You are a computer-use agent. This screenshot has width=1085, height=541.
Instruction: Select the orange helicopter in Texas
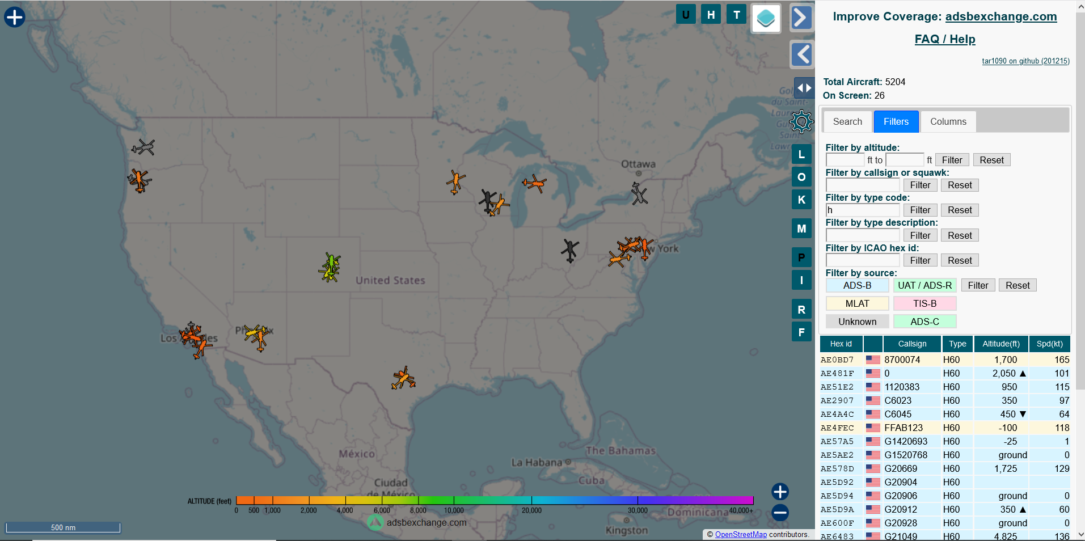pyautogui.click(x=403, y=378)
